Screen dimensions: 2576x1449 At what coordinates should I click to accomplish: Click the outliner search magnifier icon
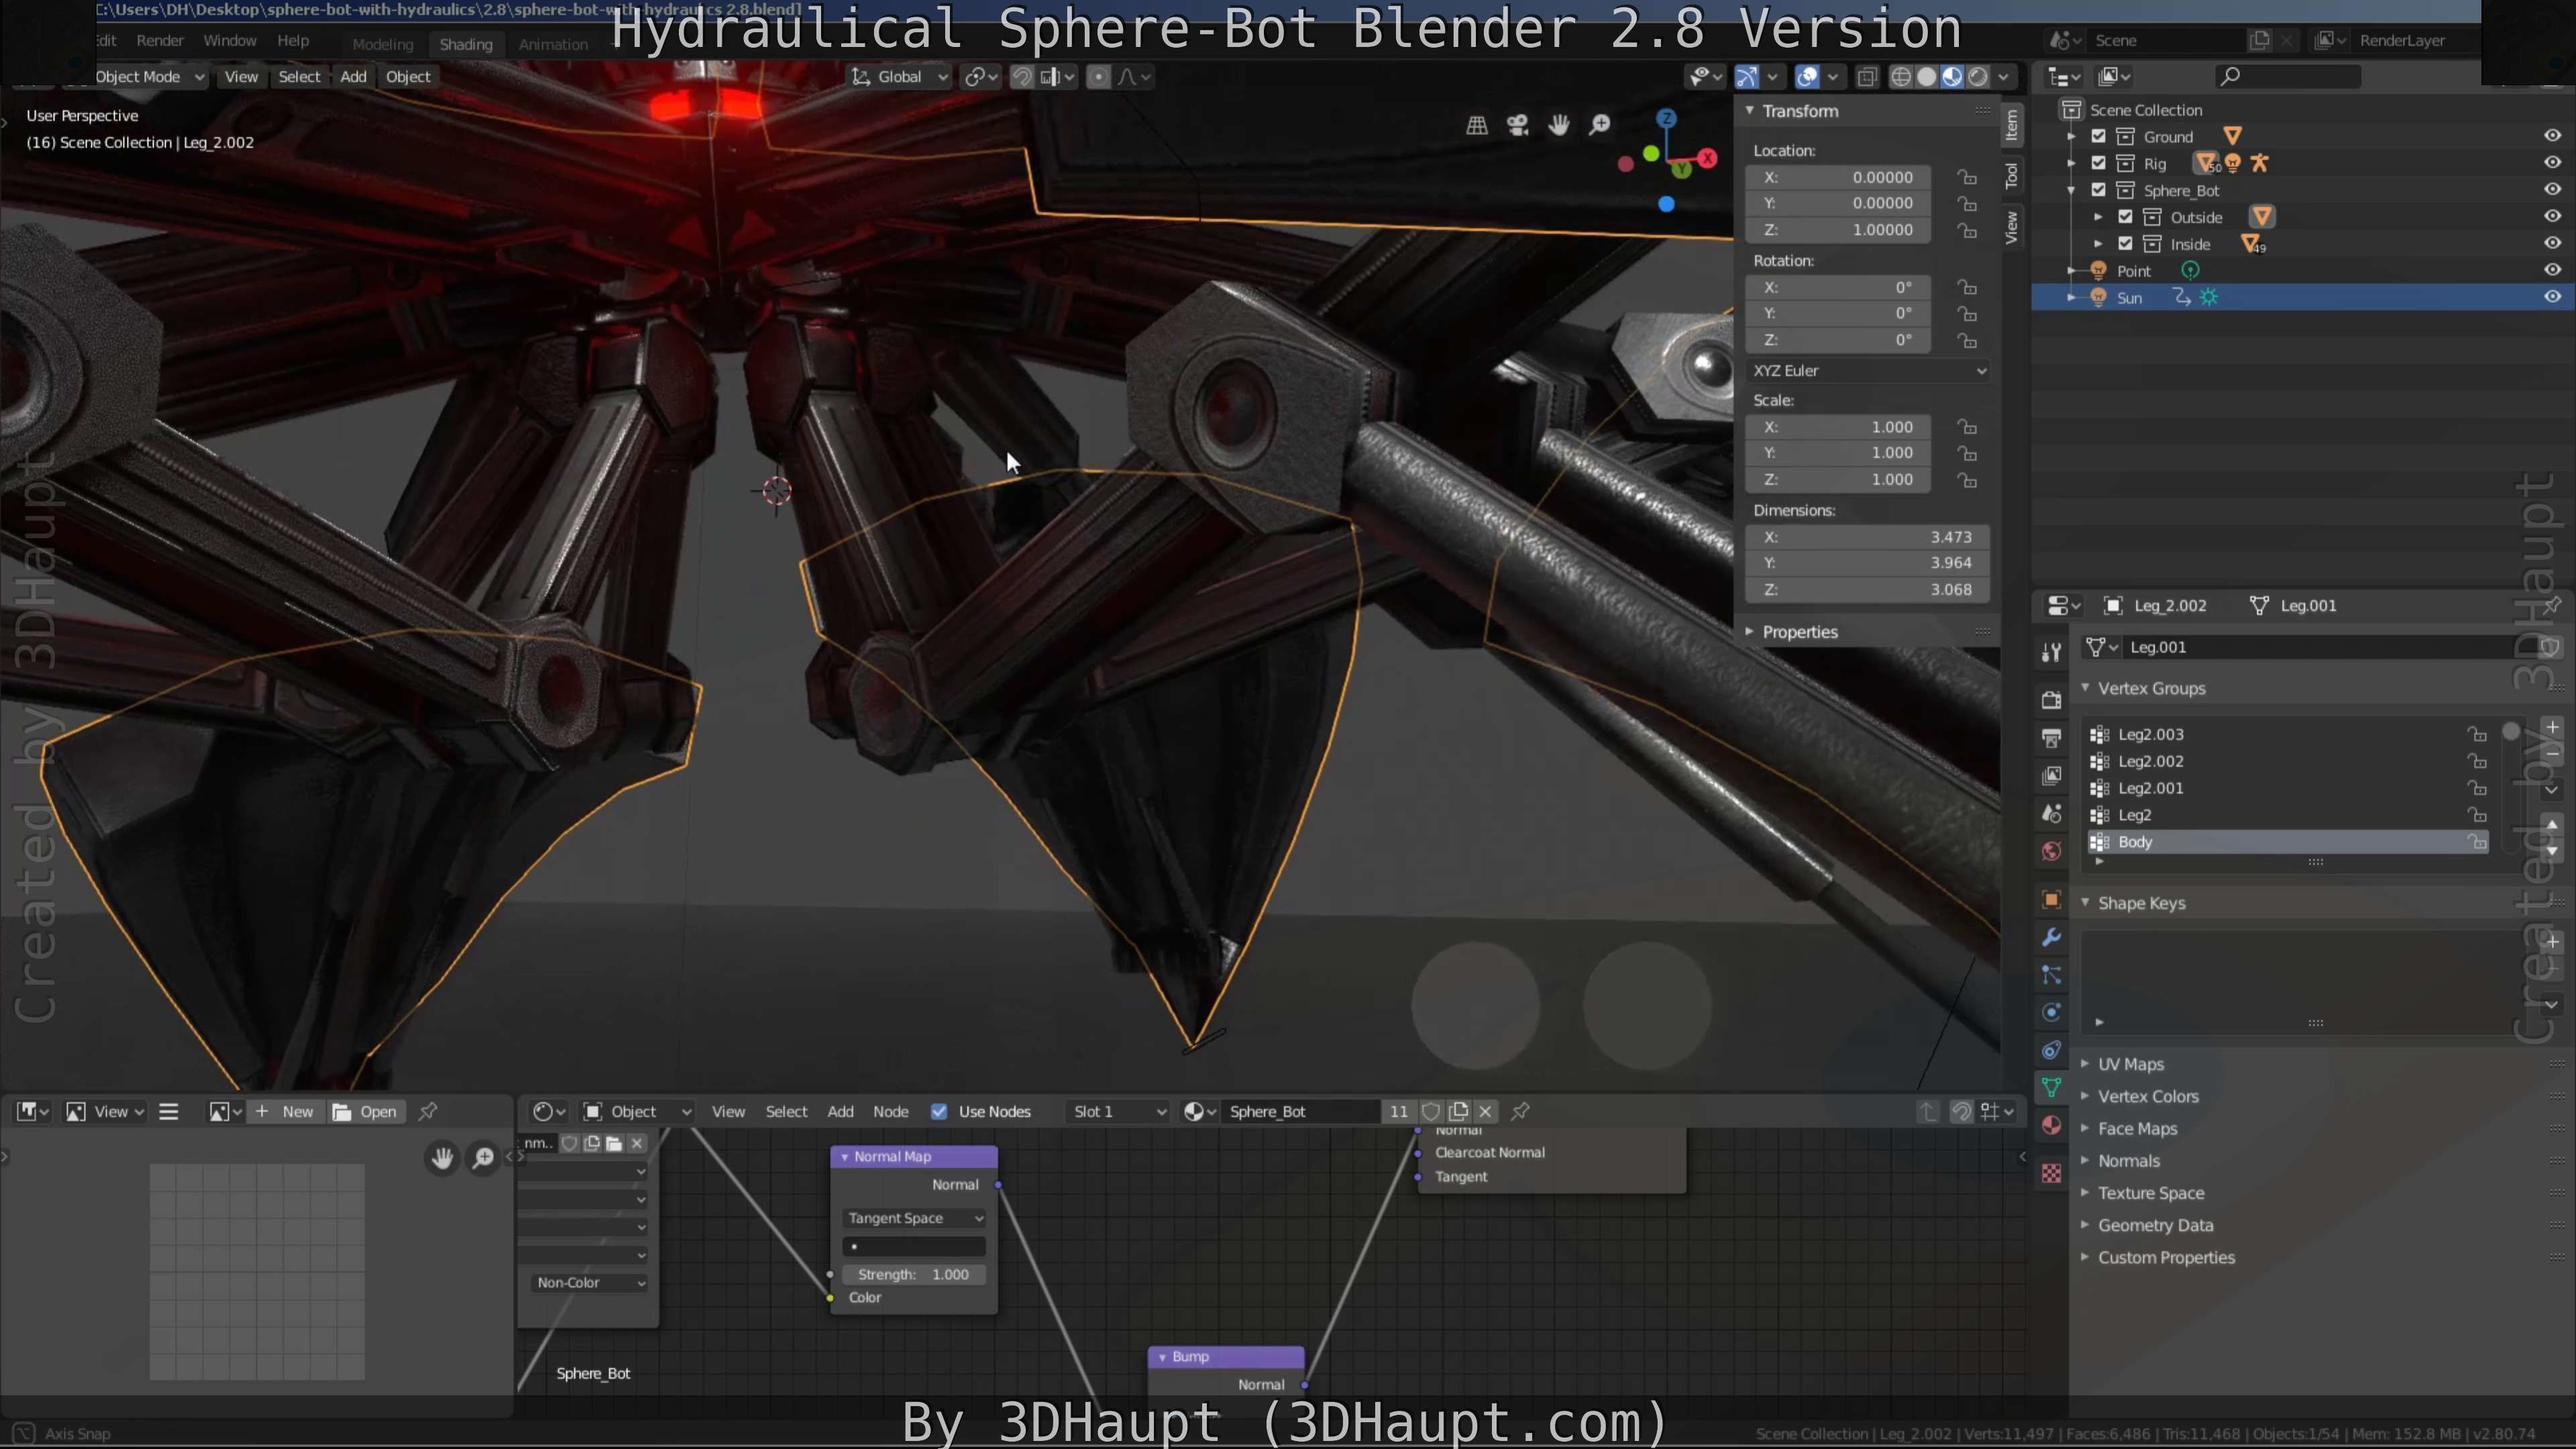click(x=2229, y=76)
